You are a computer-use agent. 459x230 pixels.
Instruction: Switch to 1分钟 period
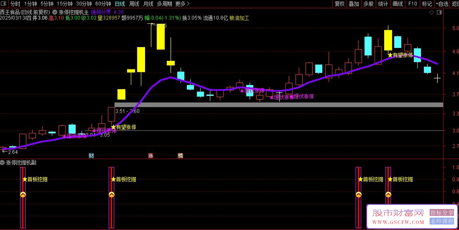pos(30,4)
